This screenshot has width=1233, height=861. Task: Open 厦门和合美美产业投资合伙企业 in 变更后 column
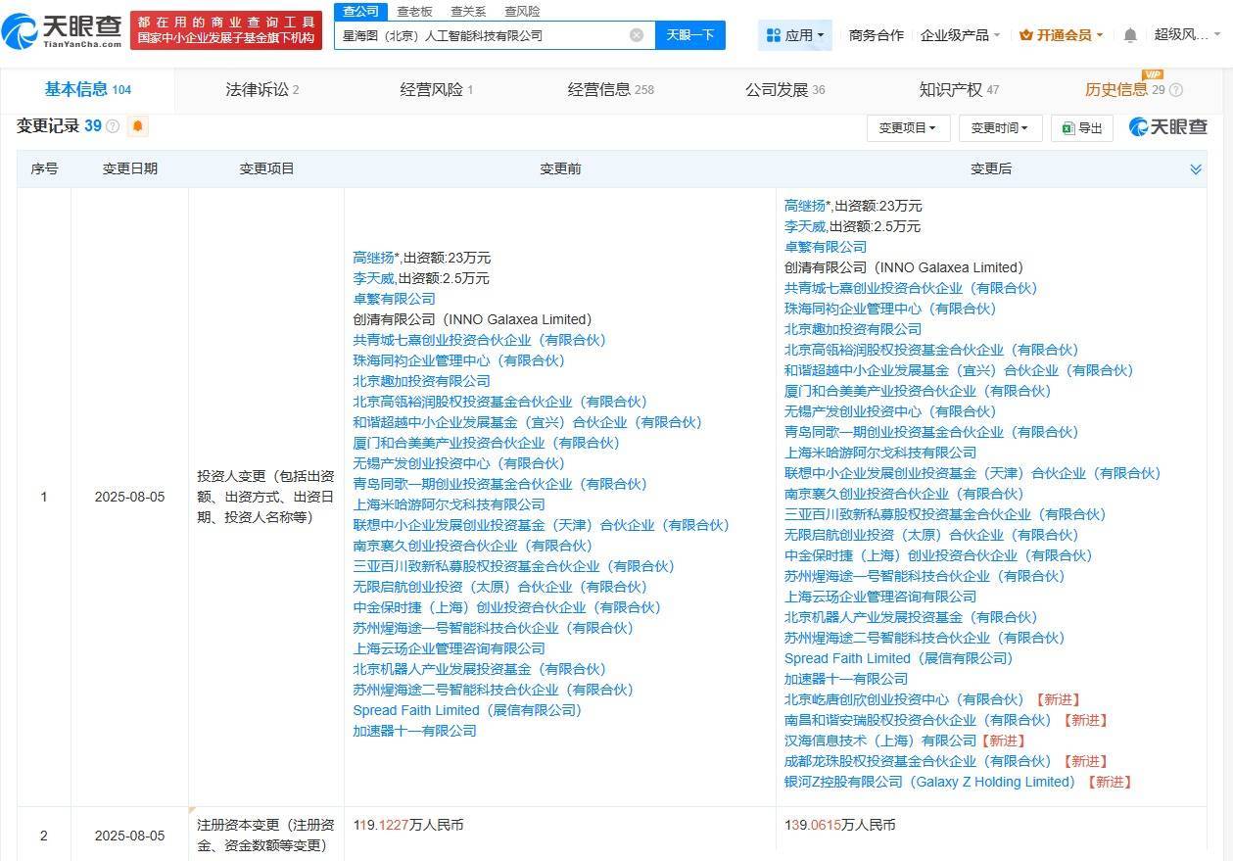918,391
